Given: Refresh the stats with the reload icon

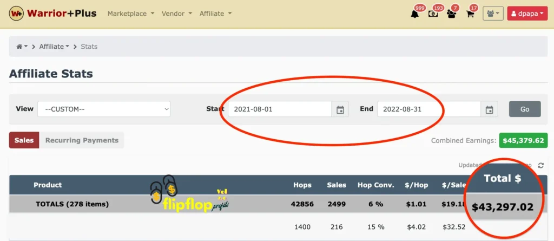Looking at the screenshot, I should point(540,165).
